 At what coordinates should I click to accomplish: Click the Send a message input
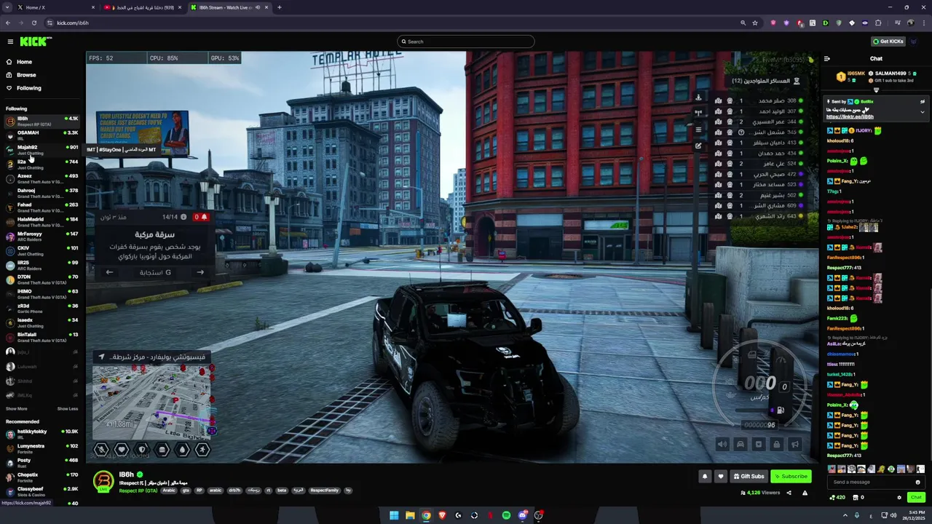[872, 482]
